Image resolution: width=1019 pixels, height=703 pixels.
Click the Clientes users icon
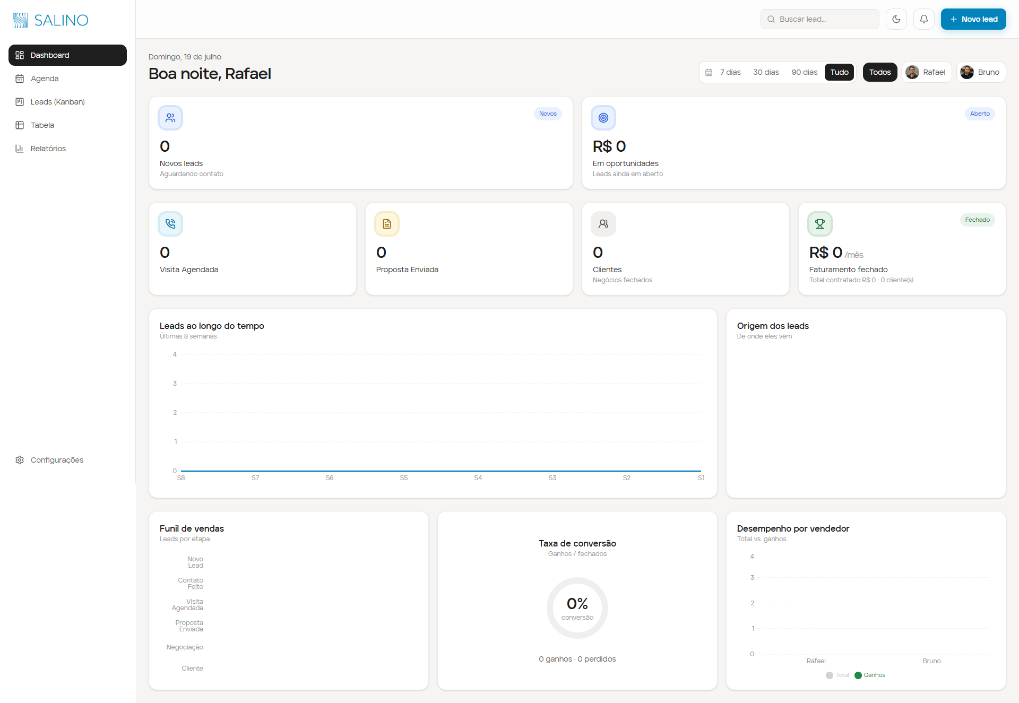pos(603,224)
